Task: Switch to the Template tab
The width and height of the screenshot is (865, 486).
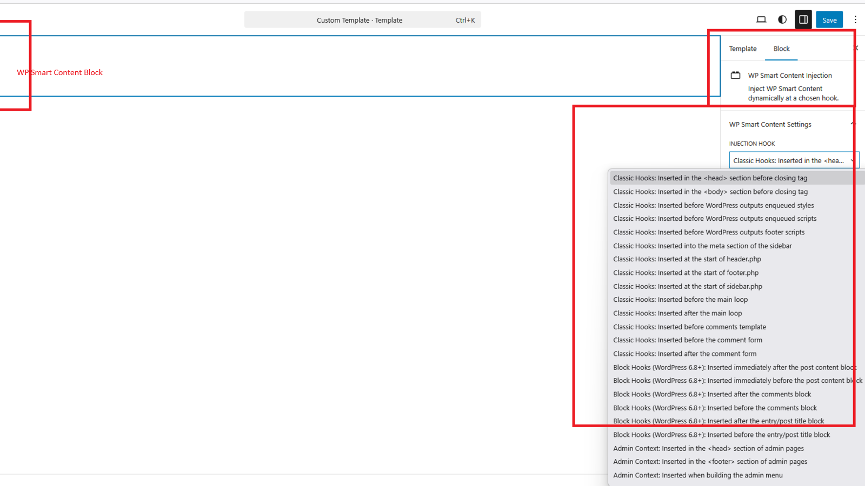Action: click(742, 49)
